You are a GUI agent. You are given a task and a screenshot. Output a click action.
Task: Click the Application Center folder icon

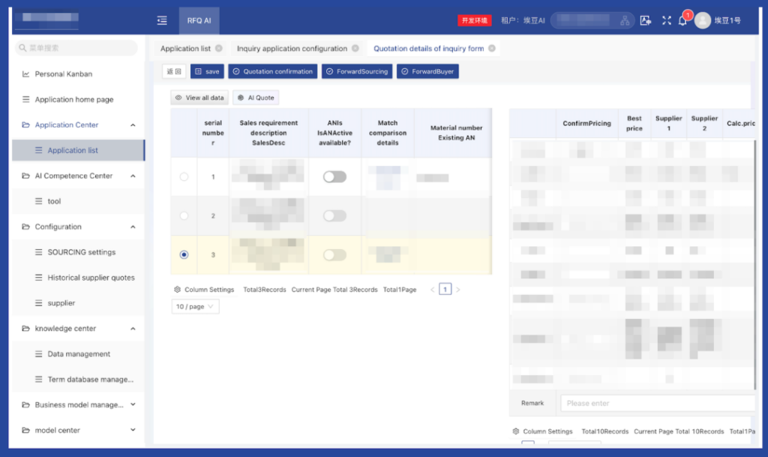[x=25, y=125]
